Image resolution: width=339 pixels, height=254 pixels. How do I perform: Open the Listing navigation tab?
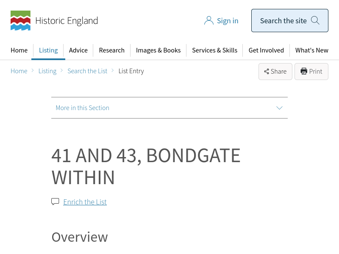(48, 50)
